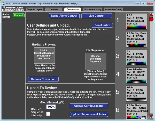Click the red up-arrow scroll icon
This screenshot has width=155, height=121.
pyautogui.click(x=151, y=15)
